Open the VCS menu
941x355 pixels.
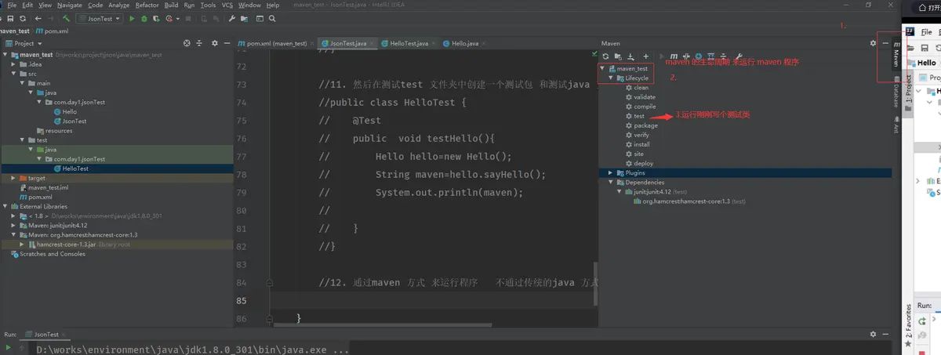click(227, 5)
